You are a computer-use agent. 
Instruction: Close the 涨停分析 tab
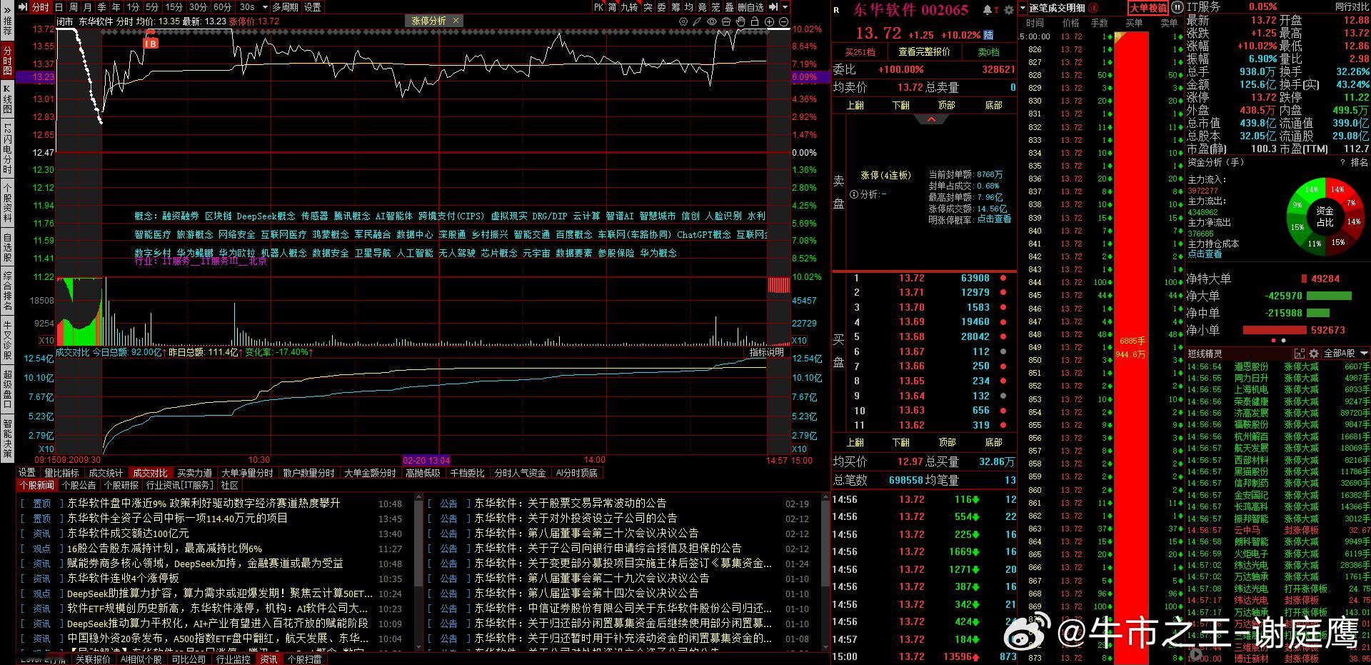tap(456, 21)
